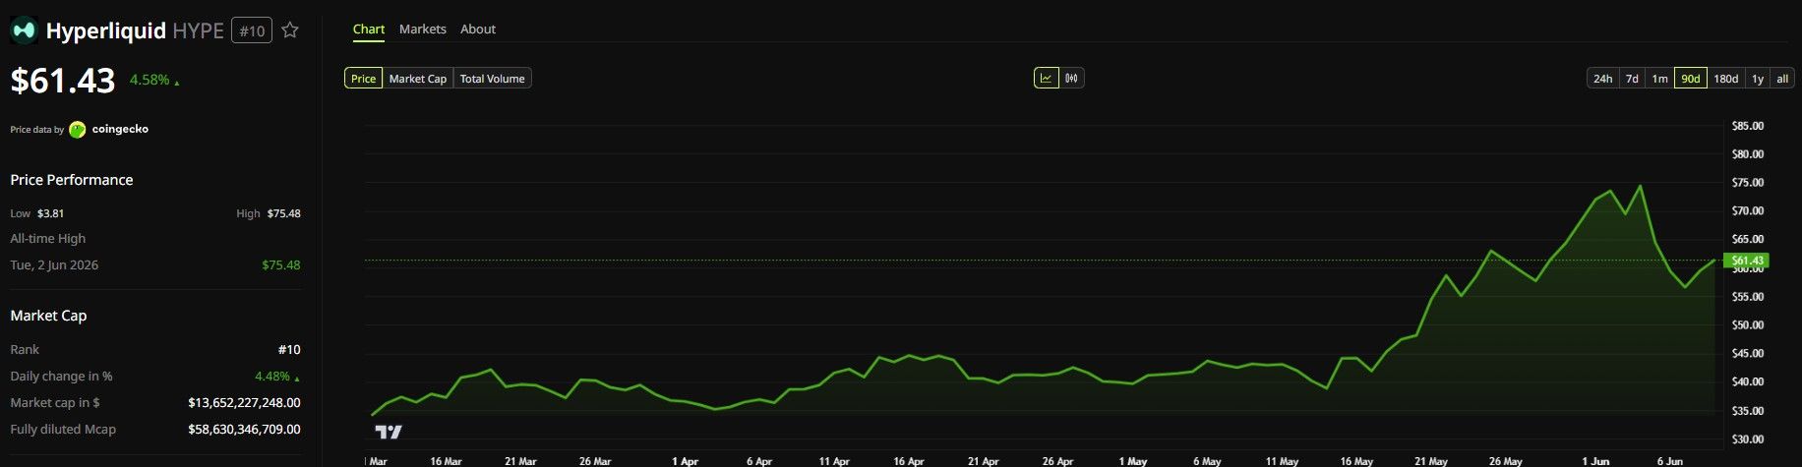Image resolution: width=1802 pixels, height=467 pixels.
Task: Click the Low $3.81 value
Action: pos(50,213)
